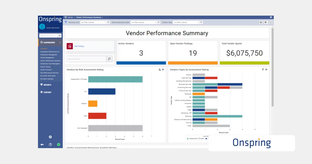Open the help question mark icon
The image size is (312, 164).
tap(50, 144)
